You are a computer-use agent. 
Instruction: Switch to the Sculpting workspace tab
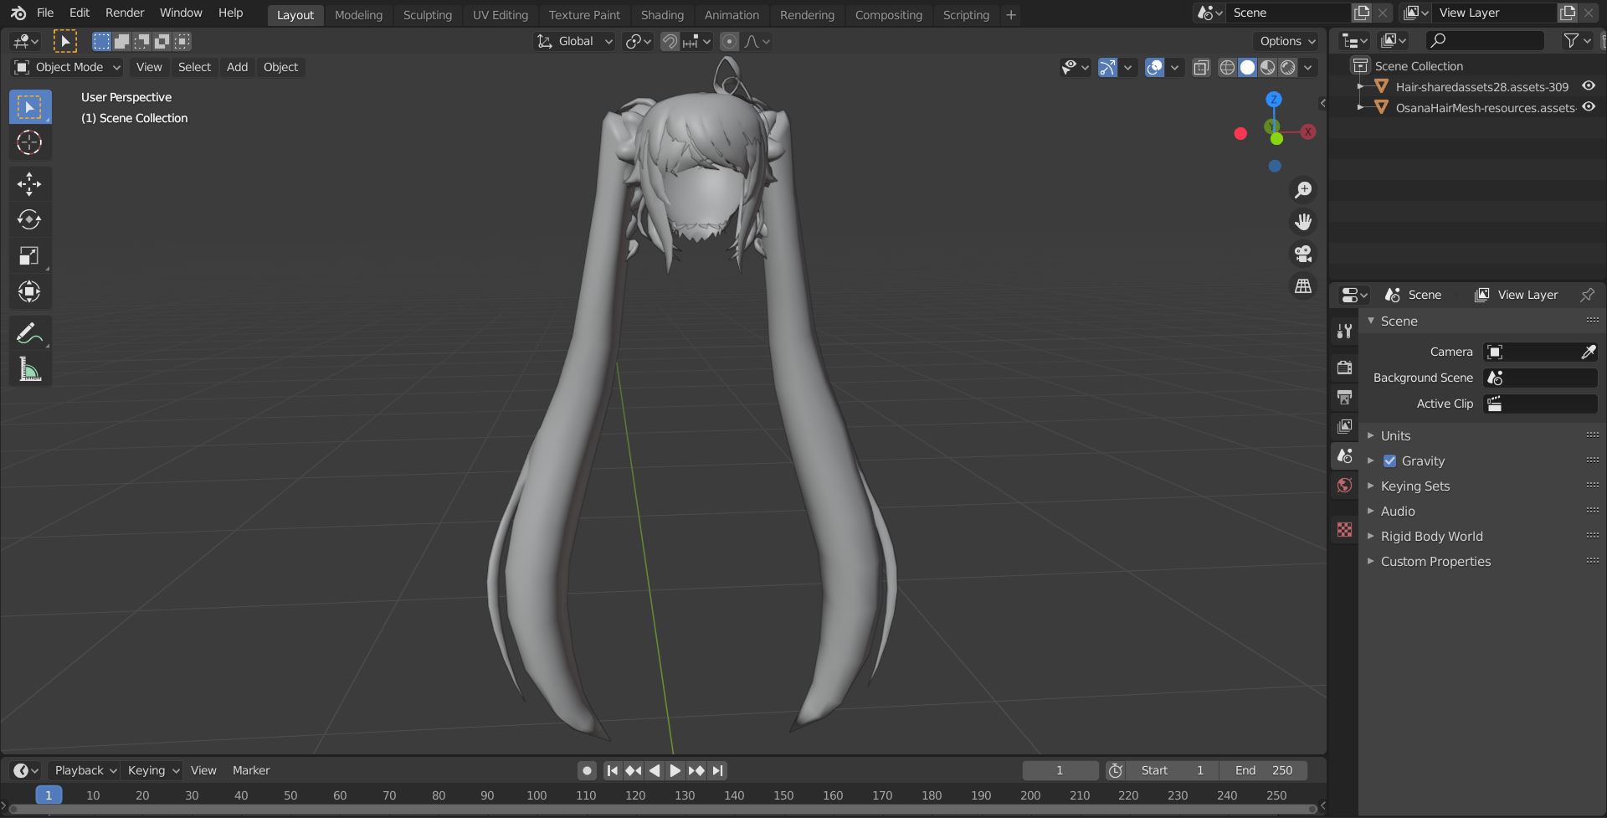pyautogui.click(x=427, y=15)
